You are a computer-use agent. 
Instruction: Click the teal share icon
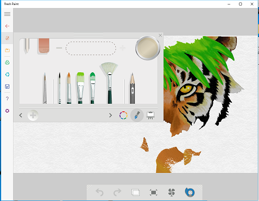coord(7,75)
